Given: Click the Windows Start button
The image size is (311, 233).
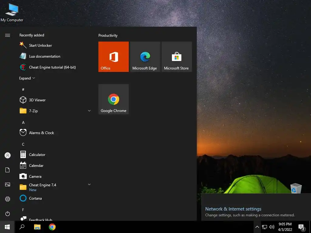Looking at the screenshot, I should [x=7, y=227].
